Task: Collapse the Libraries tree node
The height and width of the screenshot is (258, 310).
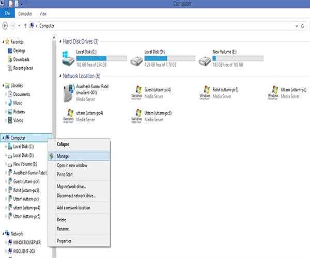Action: click(3, 86)
